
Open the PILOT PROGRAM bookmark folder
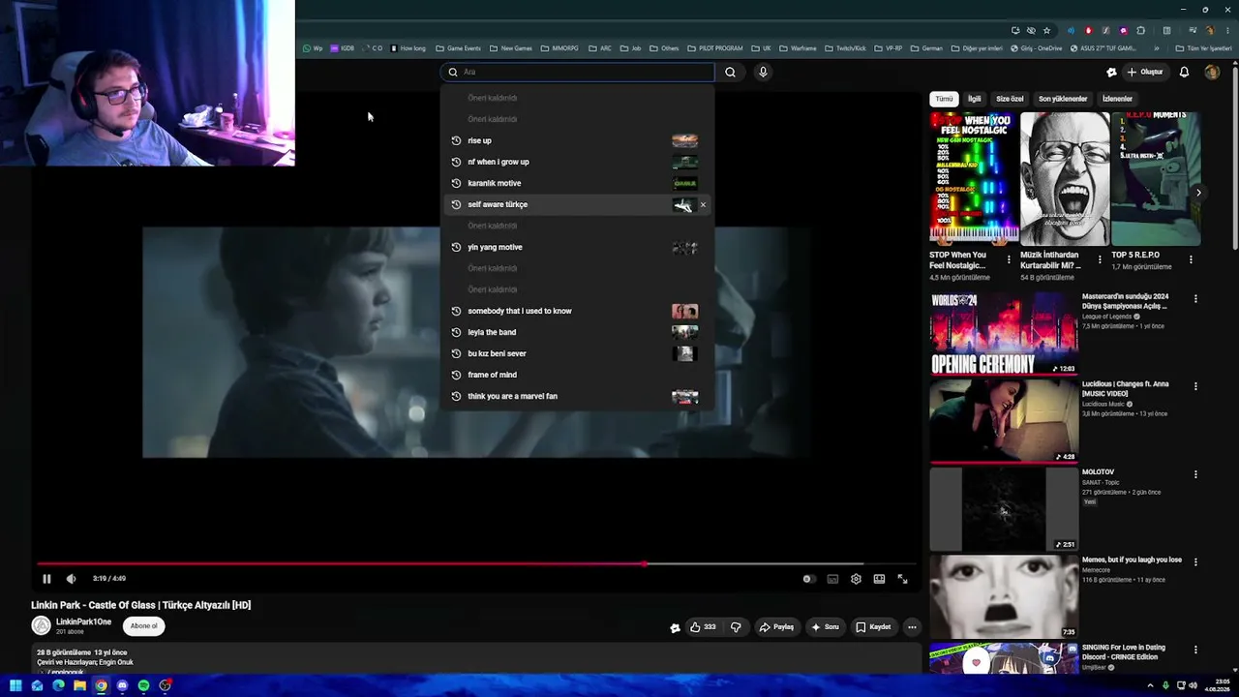(x=714, y=48)
